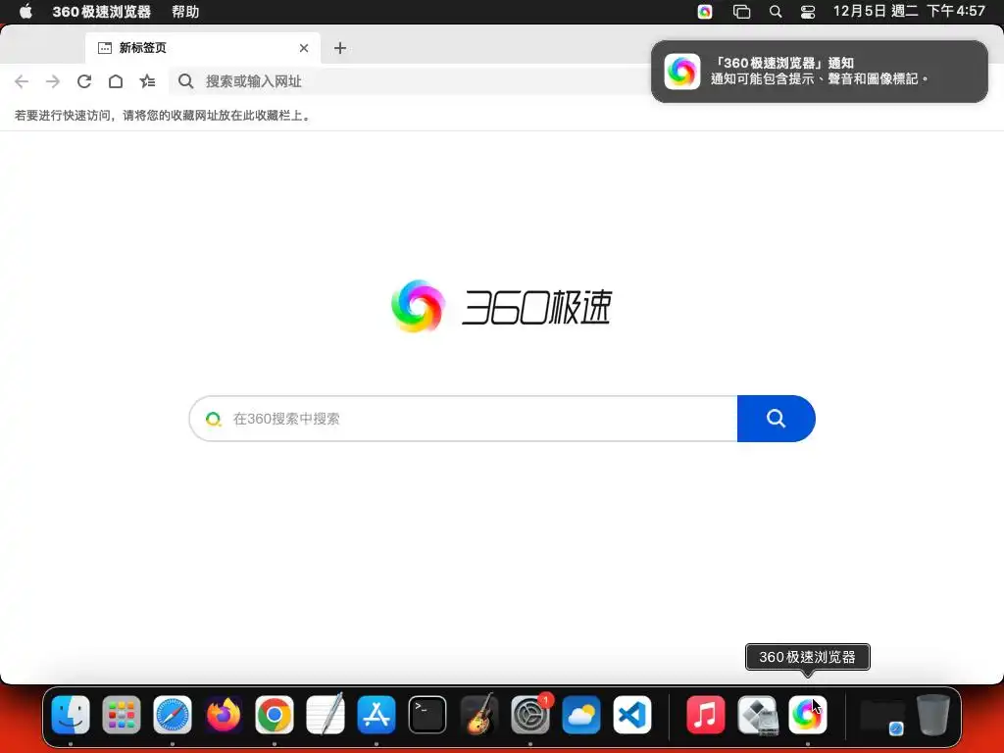
Task: Open a new tab with plus button
Action: pyautogui.click(x=340, y=48)
